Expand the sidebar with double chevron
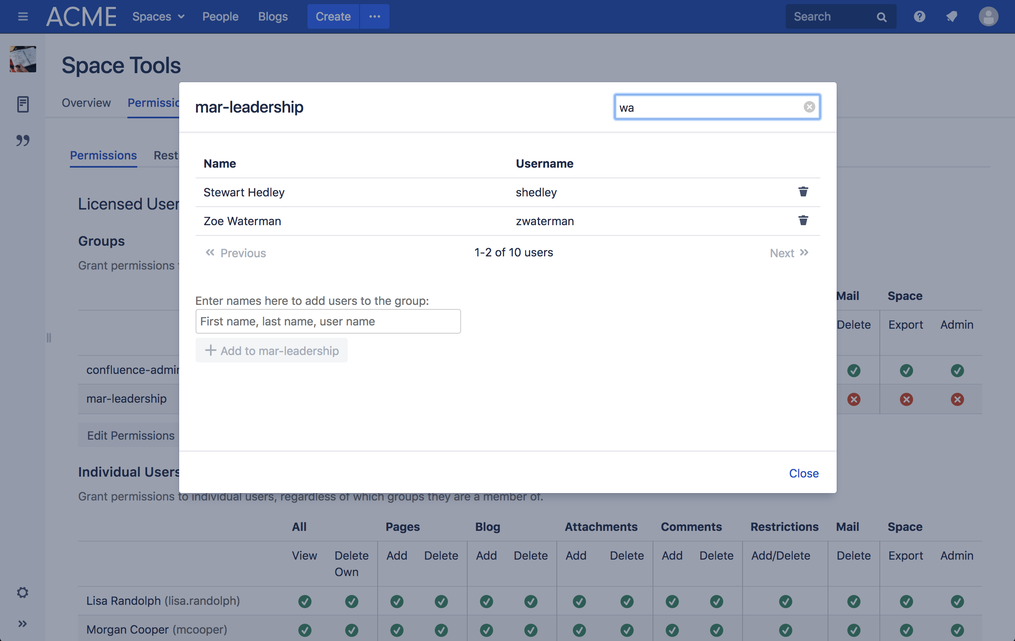 pos(22,623)
